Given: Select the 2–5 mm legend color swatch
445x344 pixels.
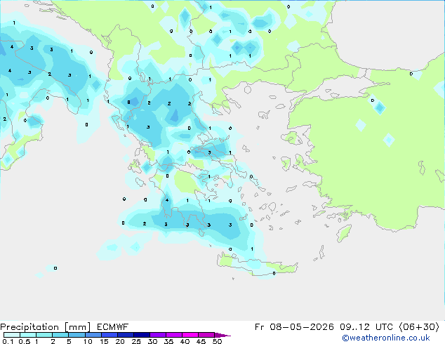Looking at the screenshot, I should [60, 335].
